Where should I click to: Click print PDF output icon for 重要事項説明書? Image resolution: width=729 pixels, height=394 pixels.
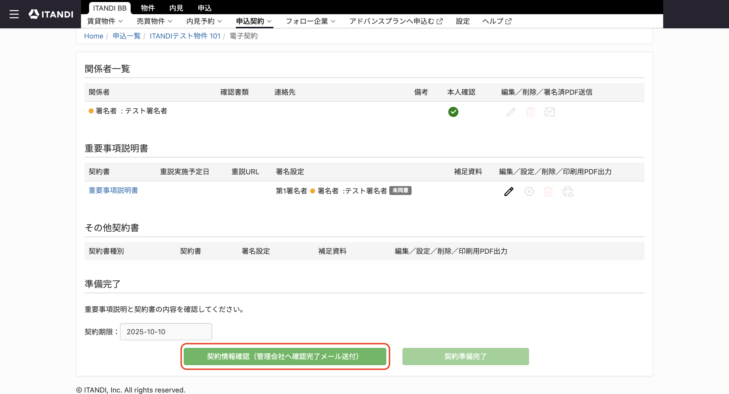tap(568, 191)
